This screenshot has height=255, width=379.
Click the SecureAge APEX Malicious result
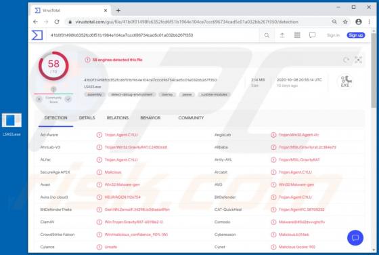click(113, 172)
